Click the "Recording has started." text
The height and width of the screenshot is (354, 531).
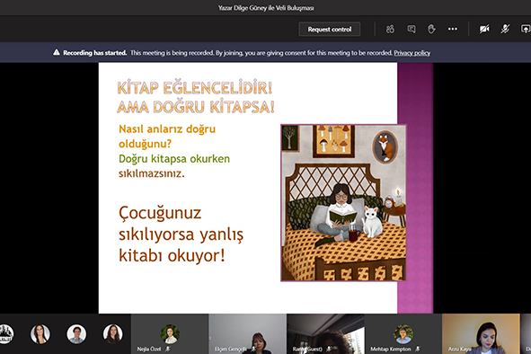95,53
